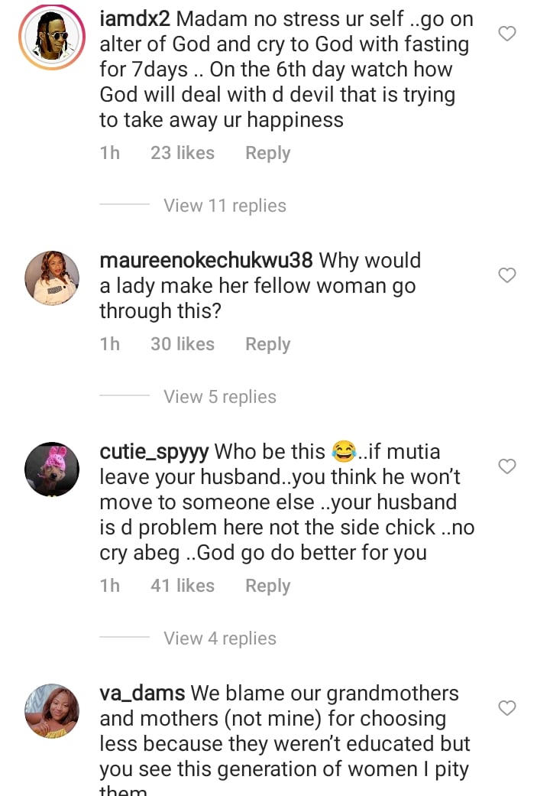550x796 pixels.
Task: Open iamdx2's profile picture
Action: point(52,36)
